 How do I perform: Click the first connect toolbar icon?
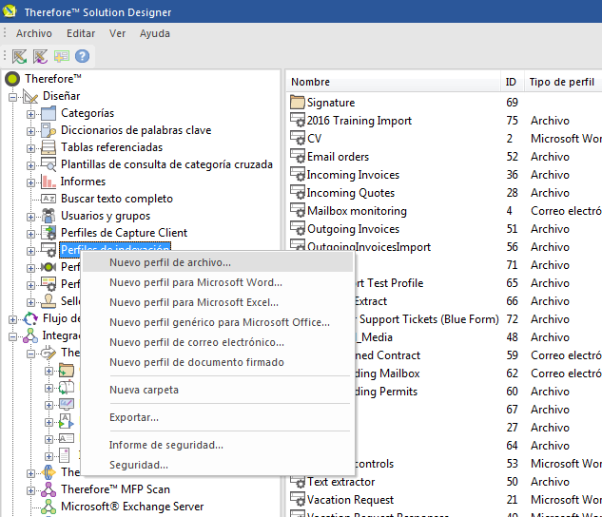[19, 56]
